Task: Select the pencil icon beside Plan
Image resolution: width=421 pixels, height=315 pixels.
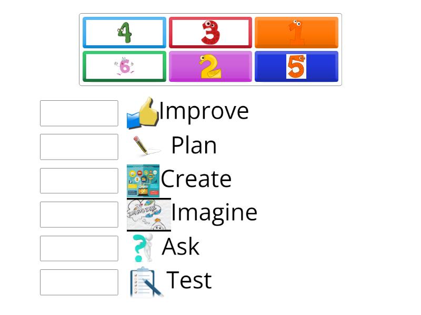Action: pyautogui.click(x=143, y=146)
